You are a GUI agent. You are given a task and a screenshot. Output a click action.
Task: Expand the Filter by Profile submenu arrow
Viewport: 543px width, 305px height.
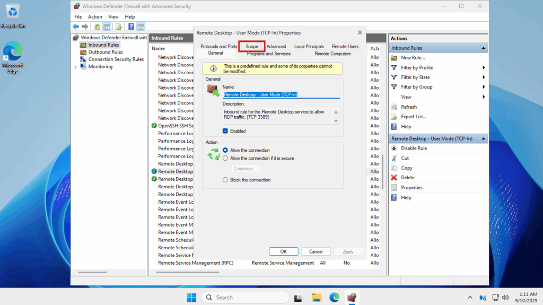(x=484, y=68)
